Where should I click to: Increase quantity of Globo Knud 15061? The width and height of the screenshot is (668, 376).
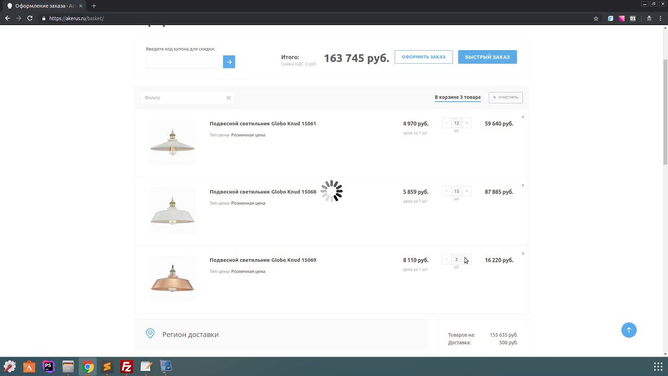(467, 123)
